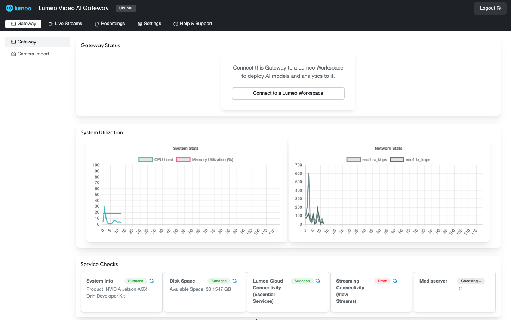
Task: Open the Gateway tab in top navigation
Action: pyautogui.click(x=23, y=24)
